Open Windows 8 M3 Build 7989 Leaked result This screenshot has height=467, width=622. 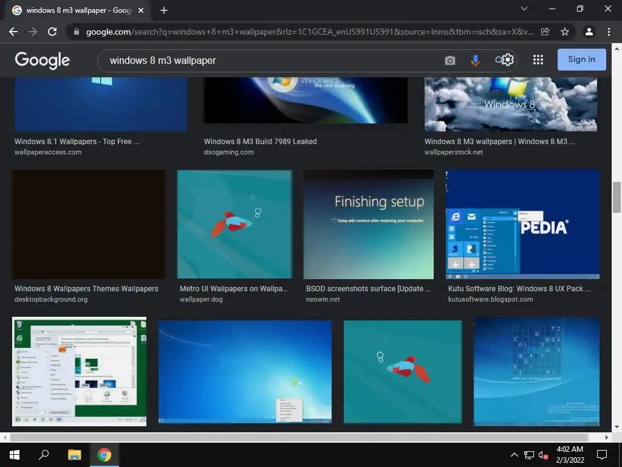[260, 141]
